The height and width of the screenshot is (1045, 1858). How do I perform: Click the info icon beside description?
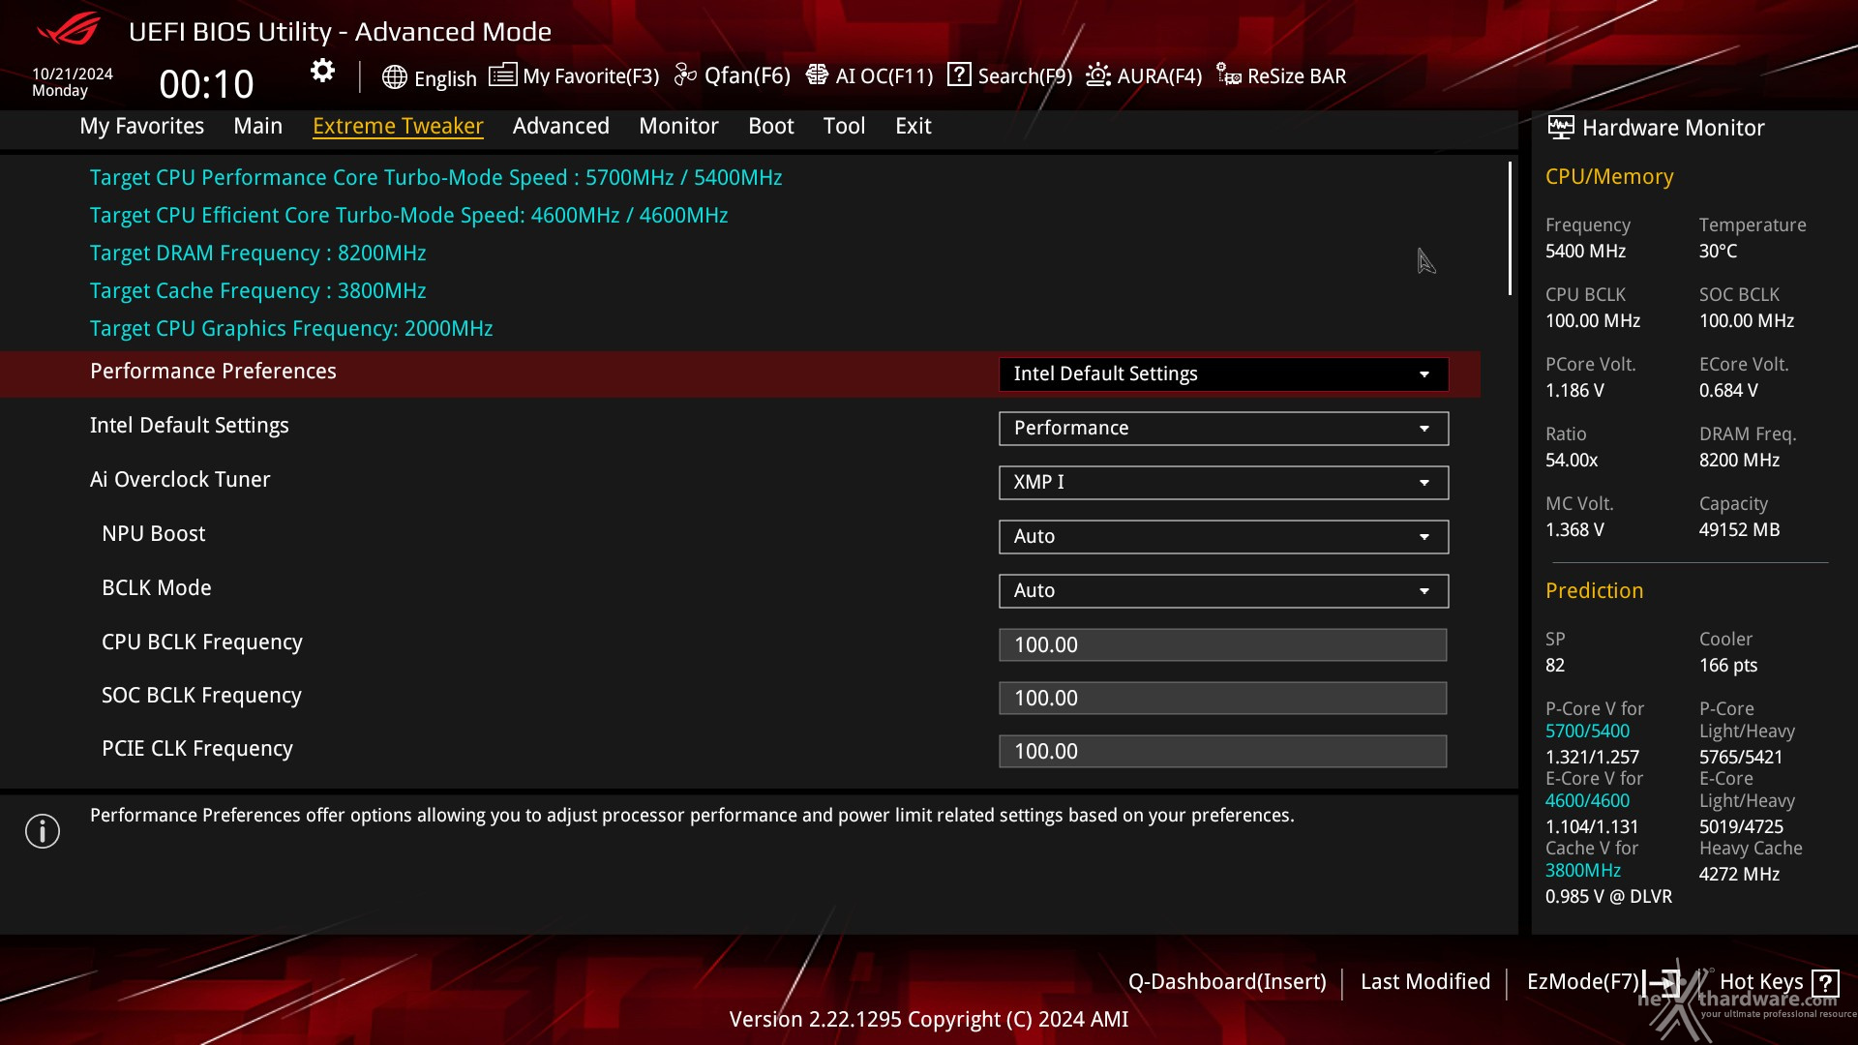[43, 831]
